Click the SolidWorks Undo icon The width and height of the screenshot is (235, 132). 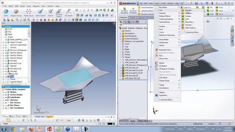[207, 3]
